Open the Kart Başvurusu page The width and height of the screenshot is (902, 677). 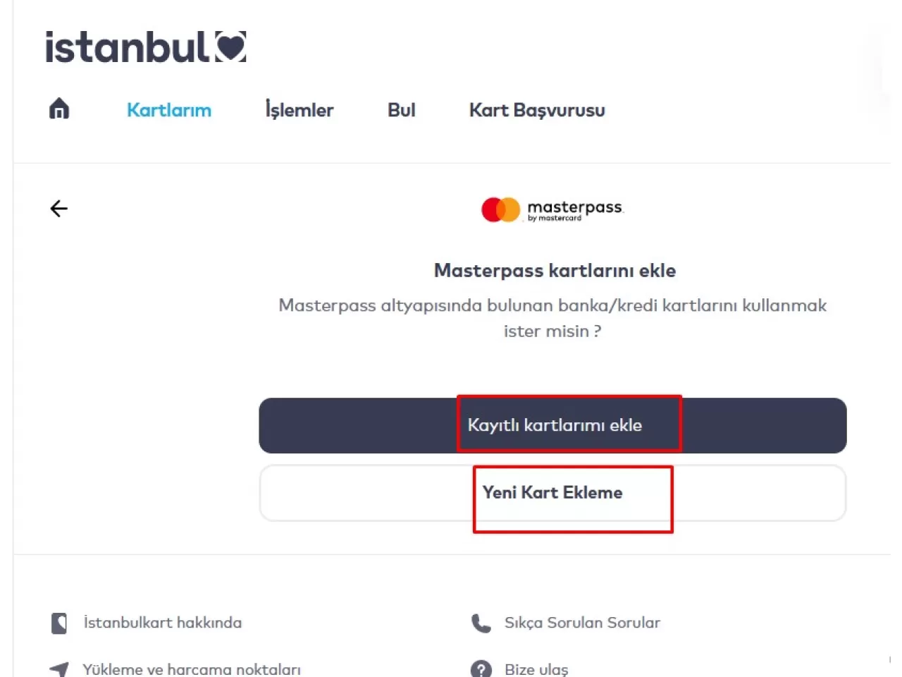(x=537, y=110)
